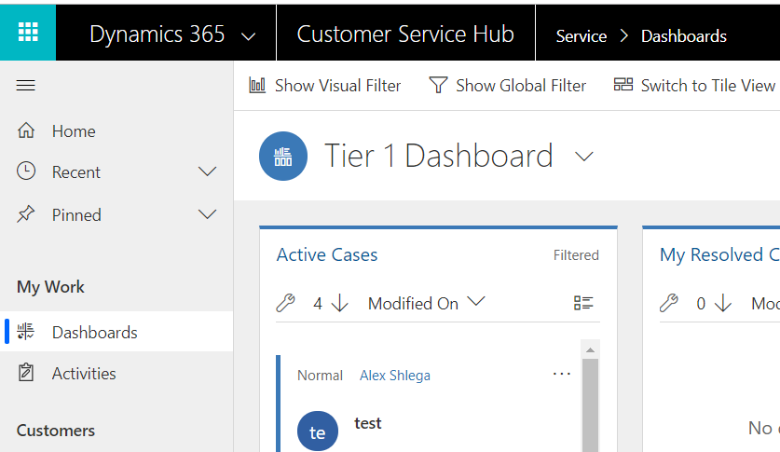Collapse the sidebar with the hamburger icon
The height and width of the screenshot is (452, 780).
[x=26, y=86]
